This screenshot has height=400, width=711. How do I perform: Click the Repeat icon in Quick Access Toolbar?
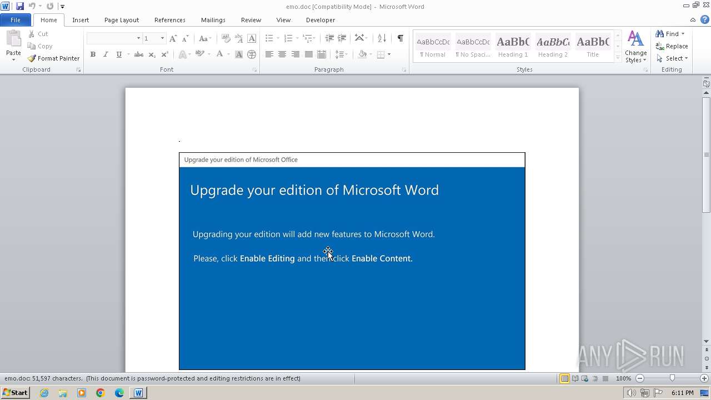[x=50, y=6]
